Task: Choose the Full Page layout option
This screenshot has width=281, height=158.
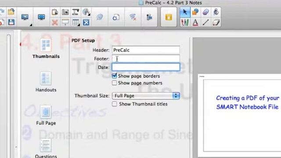Action: coord(46,115)
